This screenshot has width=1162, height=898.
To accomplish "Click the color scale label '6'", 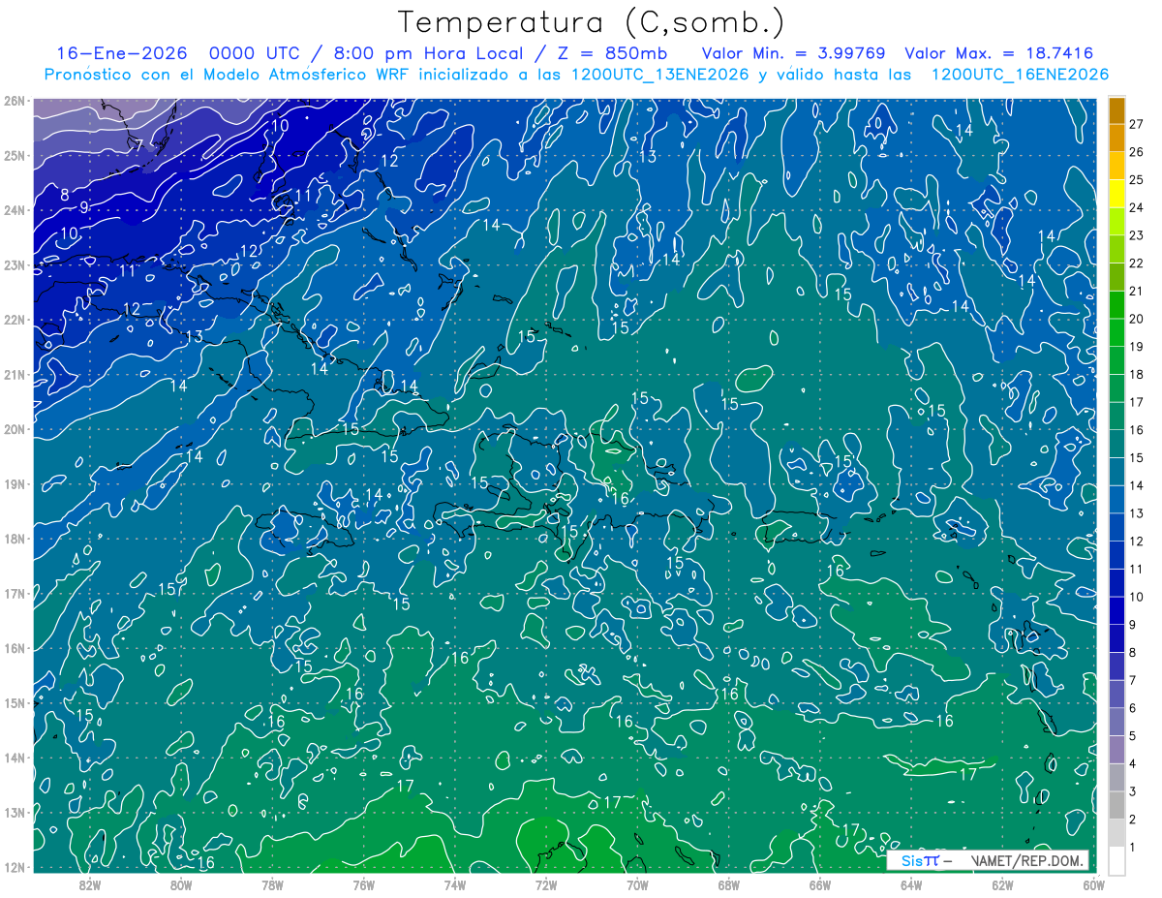I will (1132, 708).
